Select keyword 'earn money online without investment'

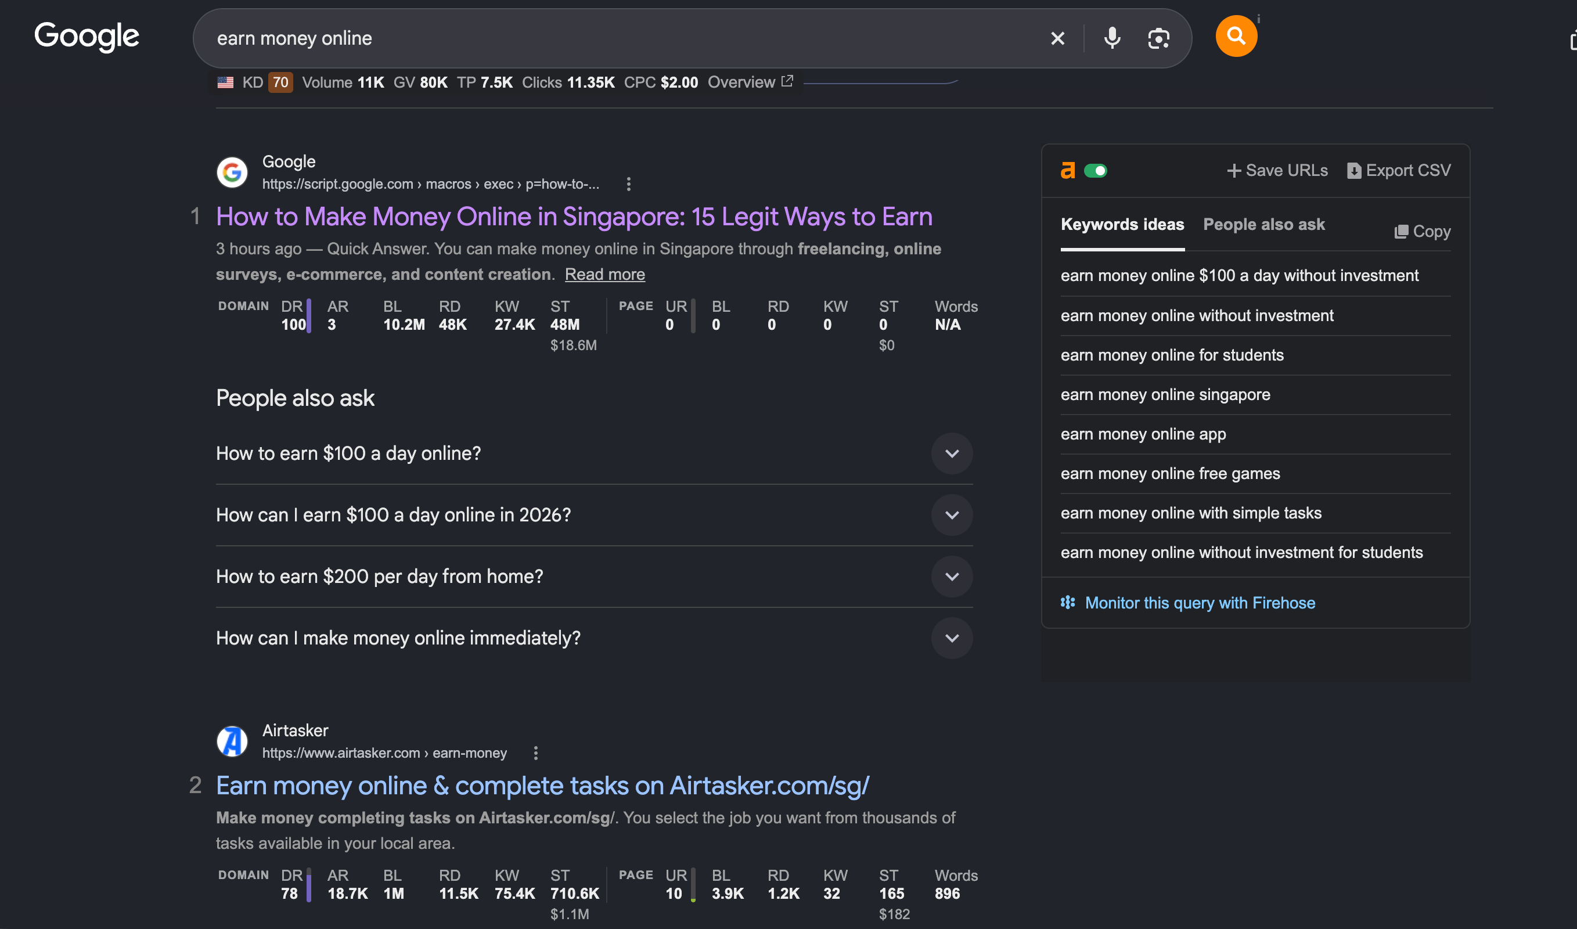point(1196,315)
